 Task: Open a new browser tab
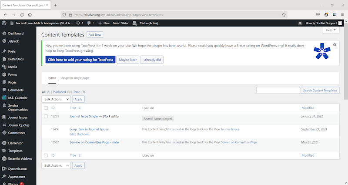[56, 5]
